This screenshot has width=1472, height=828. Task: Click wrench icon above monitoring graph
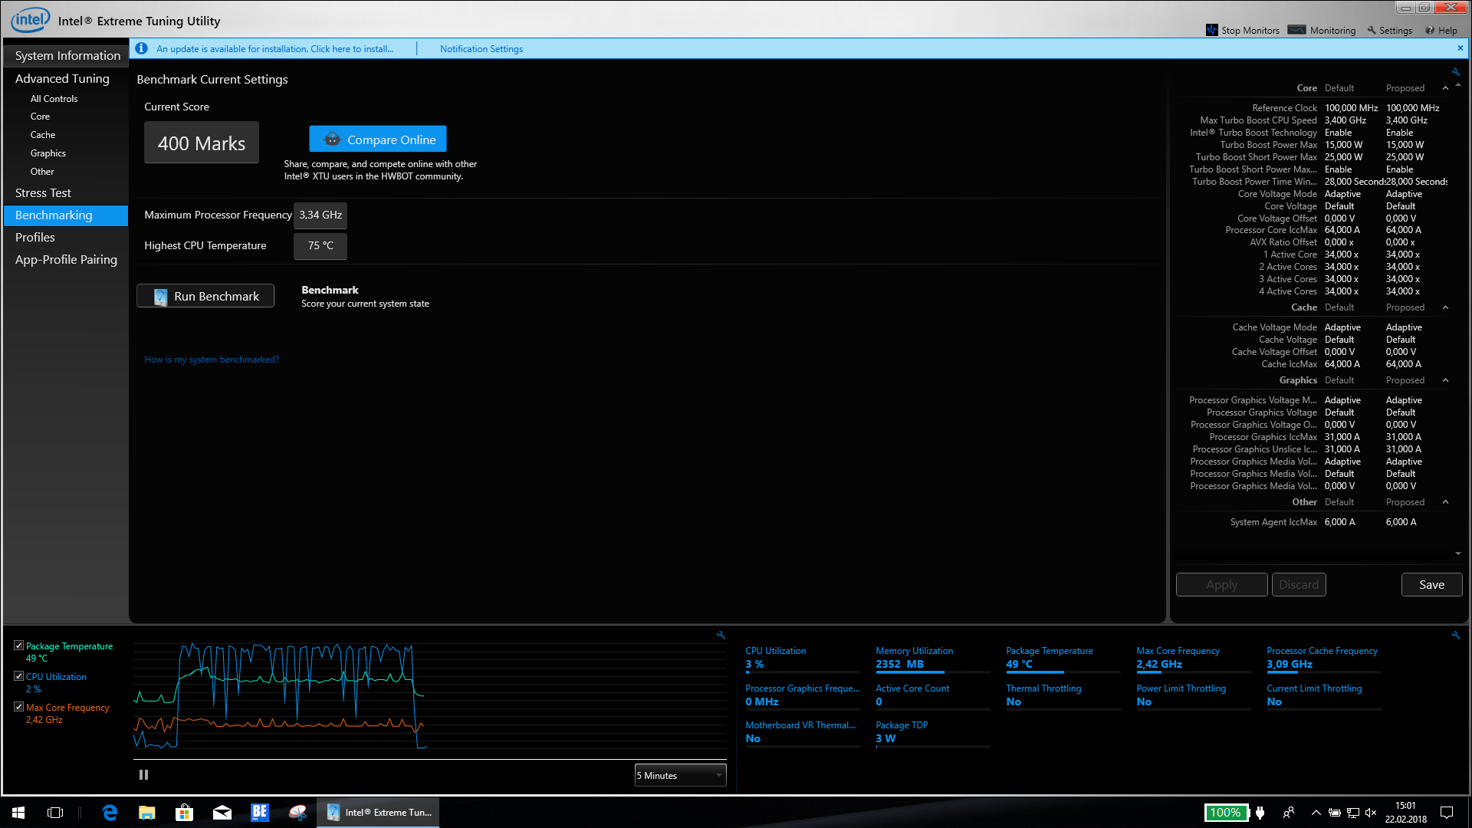721,635
